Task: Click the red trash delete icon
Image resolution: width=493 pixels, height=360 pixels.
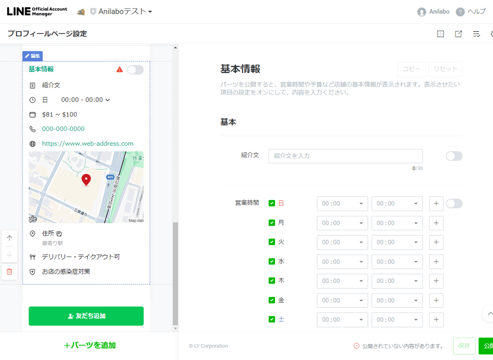Action: [9, 271]
